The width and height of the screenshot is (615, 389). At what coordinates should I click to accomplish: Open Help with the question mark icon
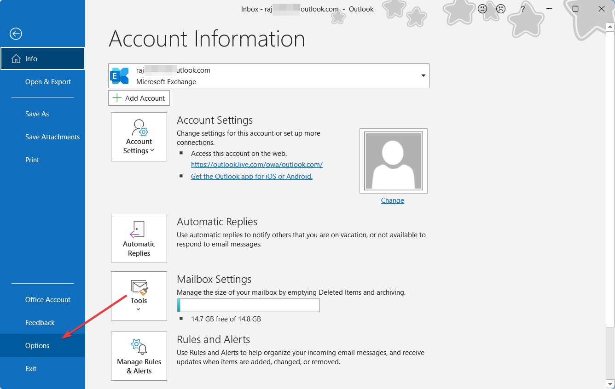pos(522,9)
